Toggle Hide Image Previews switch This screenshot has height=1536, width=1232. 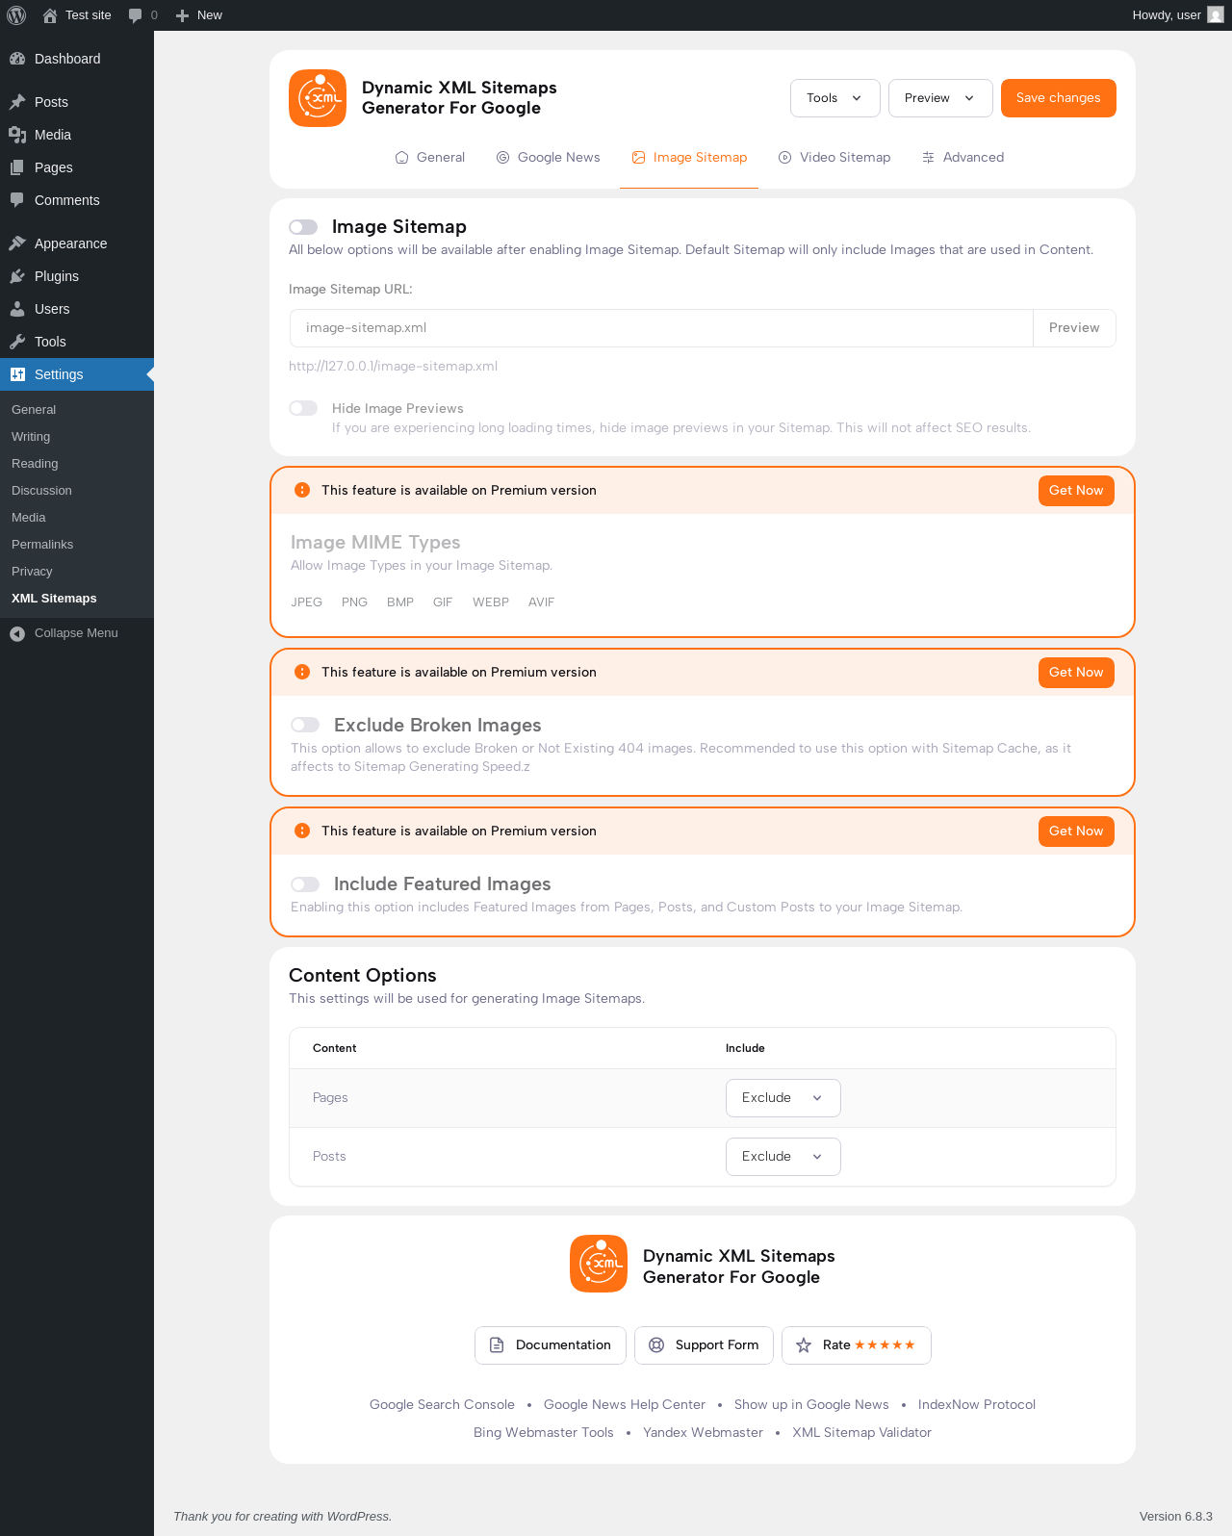[303, 408]
